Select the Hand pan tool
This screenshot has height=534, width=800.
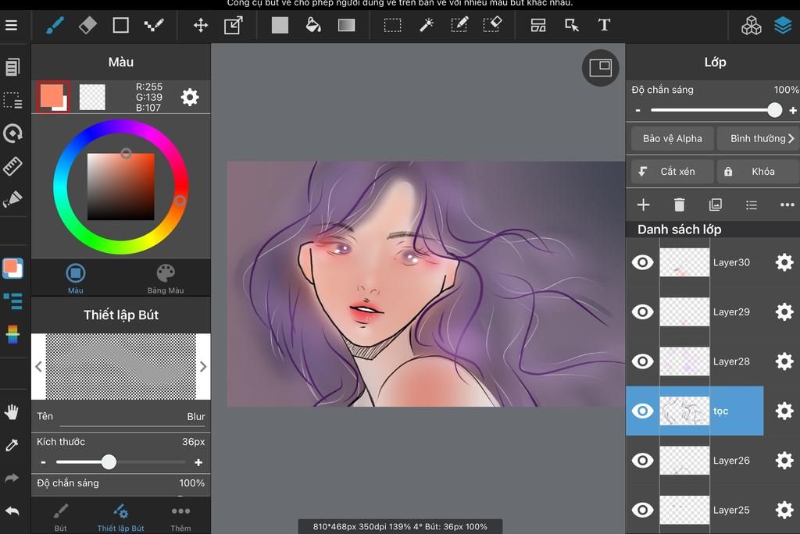pos(12,412)
